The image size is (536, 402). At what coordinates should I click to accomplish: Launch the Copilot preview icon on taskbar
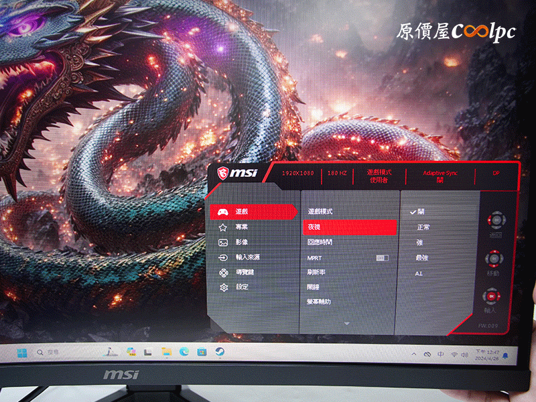pos(131,352)
